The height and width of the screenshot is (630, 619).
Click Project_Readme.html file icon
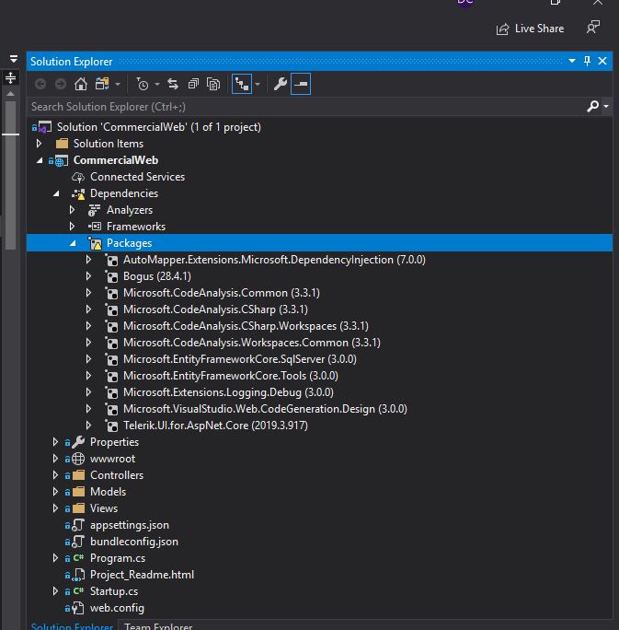78,575
